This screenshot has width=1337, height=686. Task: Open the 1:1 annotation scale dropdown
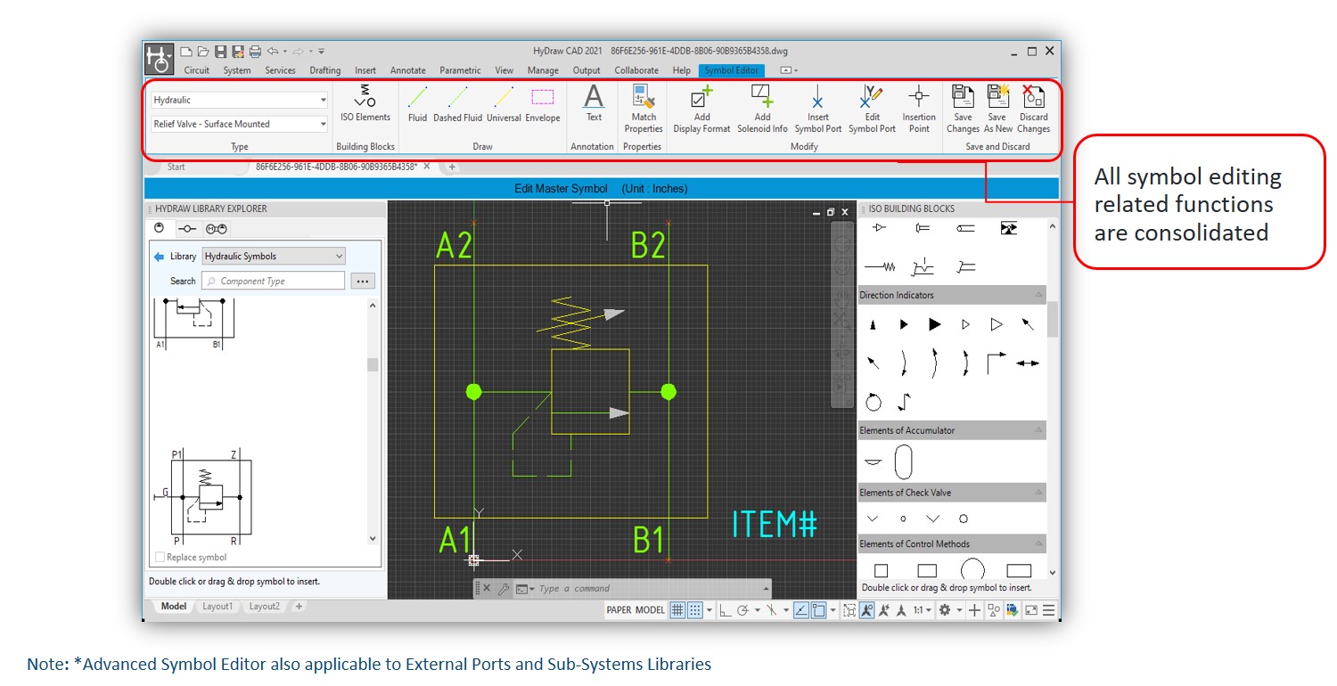click(923, 610)
